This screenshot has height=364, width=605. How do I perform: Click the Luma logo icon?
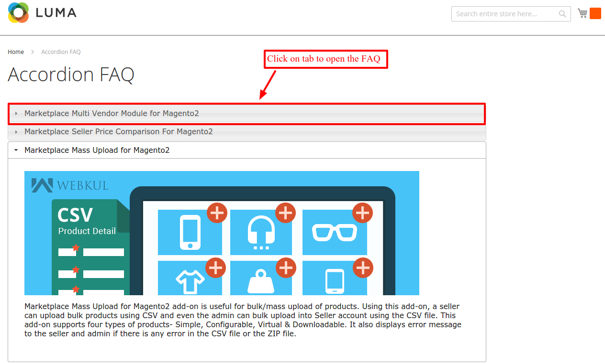(19, 13)
